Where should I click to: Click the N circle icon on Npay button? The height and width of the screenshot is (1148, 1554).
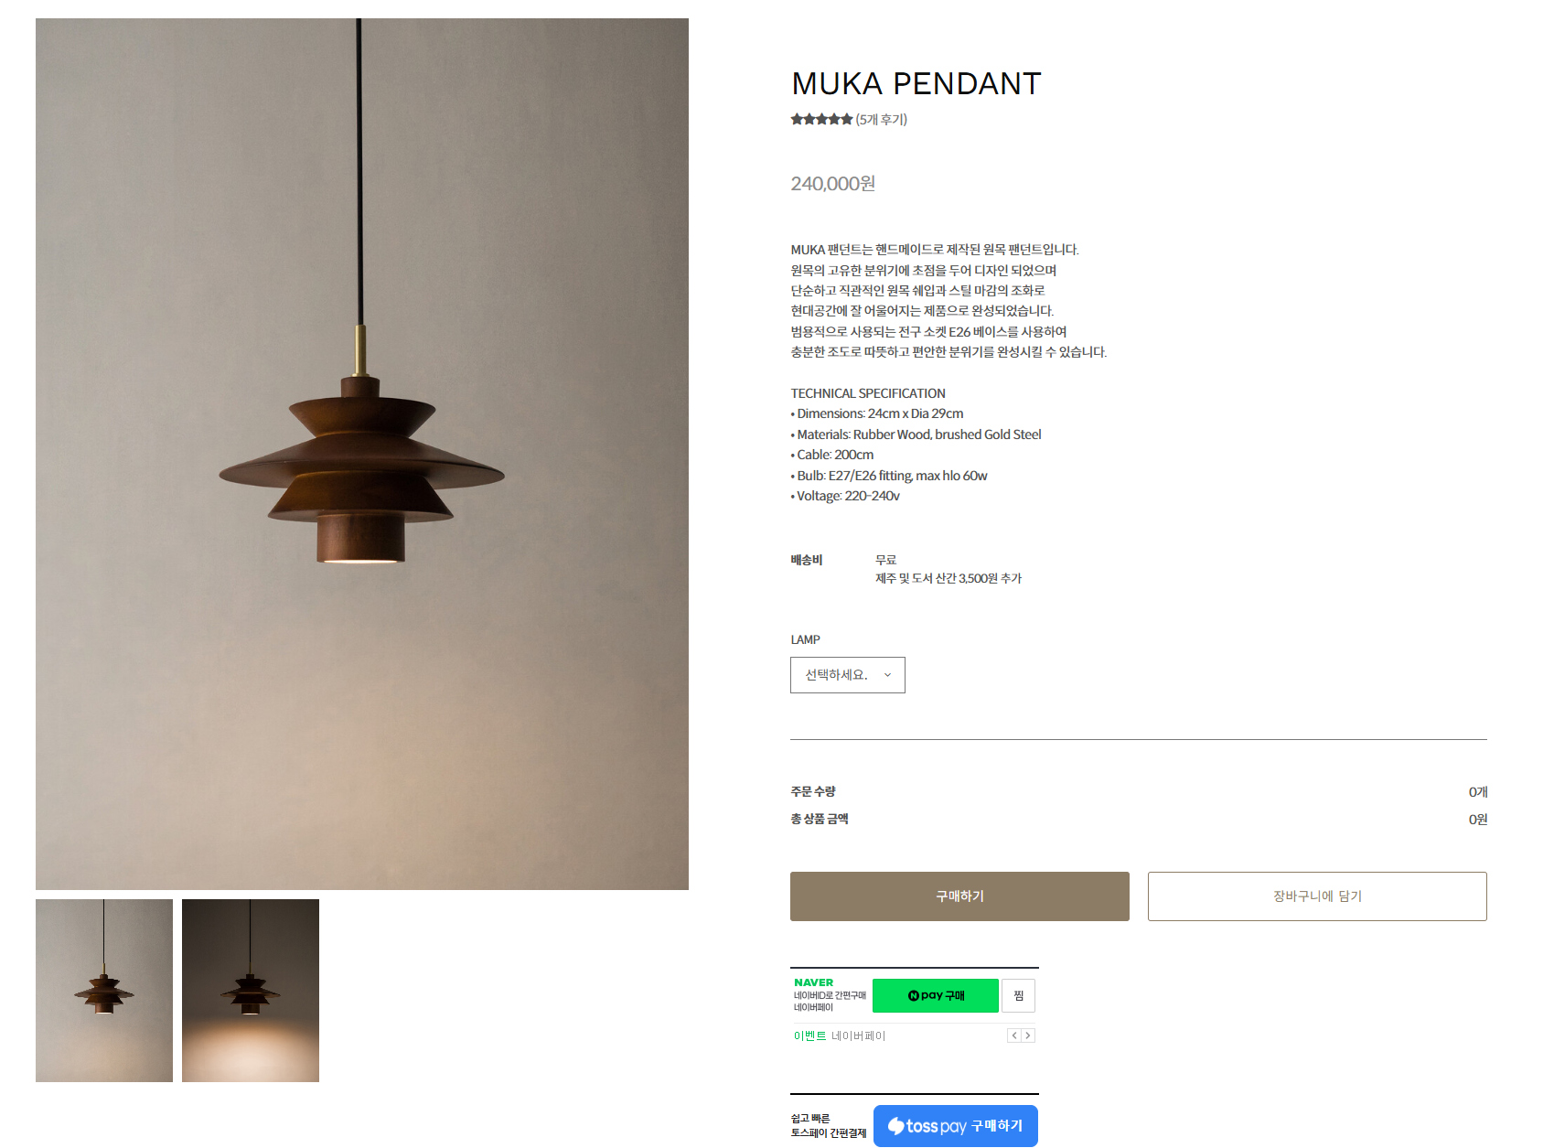tap(913, 995)
